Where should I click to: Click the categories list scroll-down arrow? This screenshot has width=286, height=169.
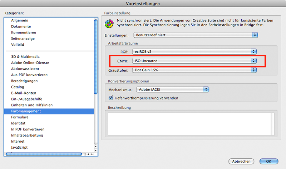coord(96,150)
